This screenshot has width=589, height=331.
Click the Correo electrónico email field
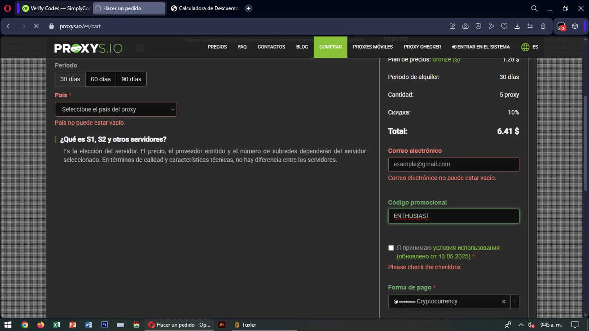(454, 165)
